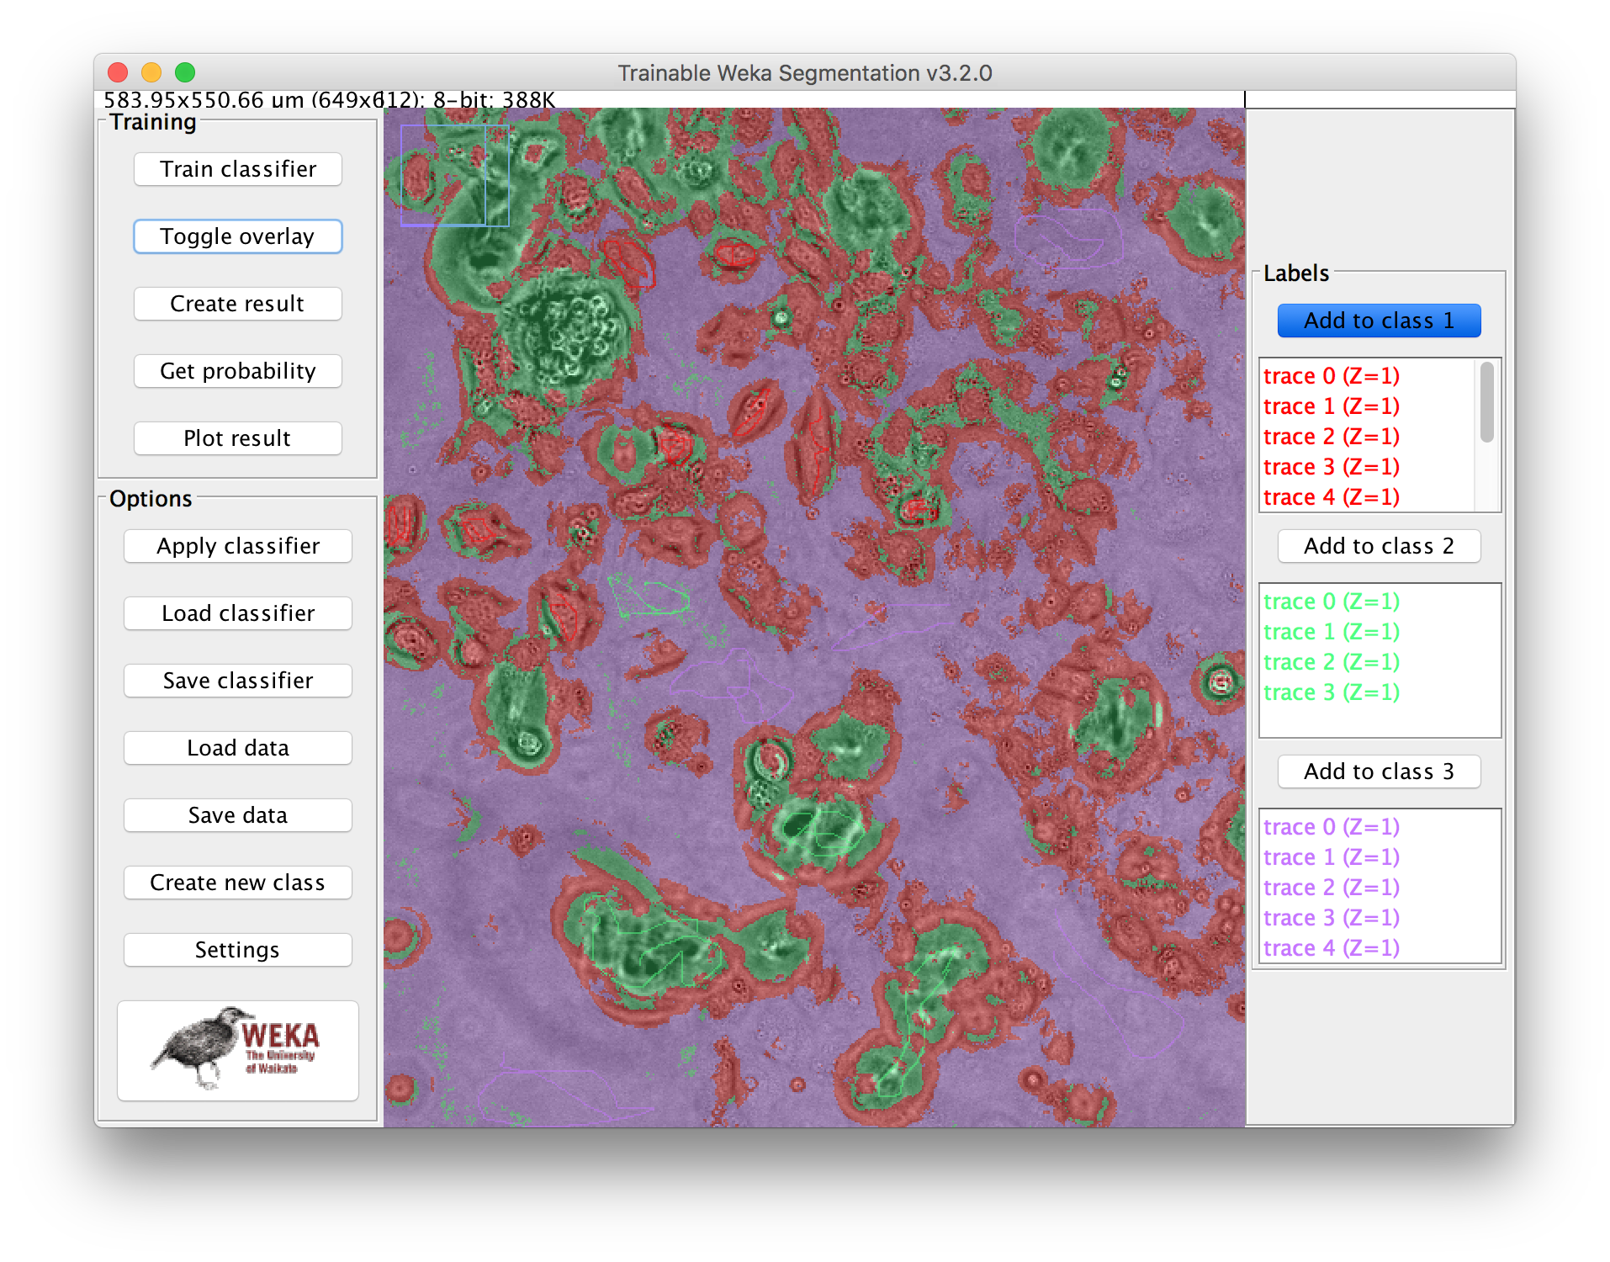Toggle overlay on the segmentation view
1610x1262 pixels.
(237, 236)
